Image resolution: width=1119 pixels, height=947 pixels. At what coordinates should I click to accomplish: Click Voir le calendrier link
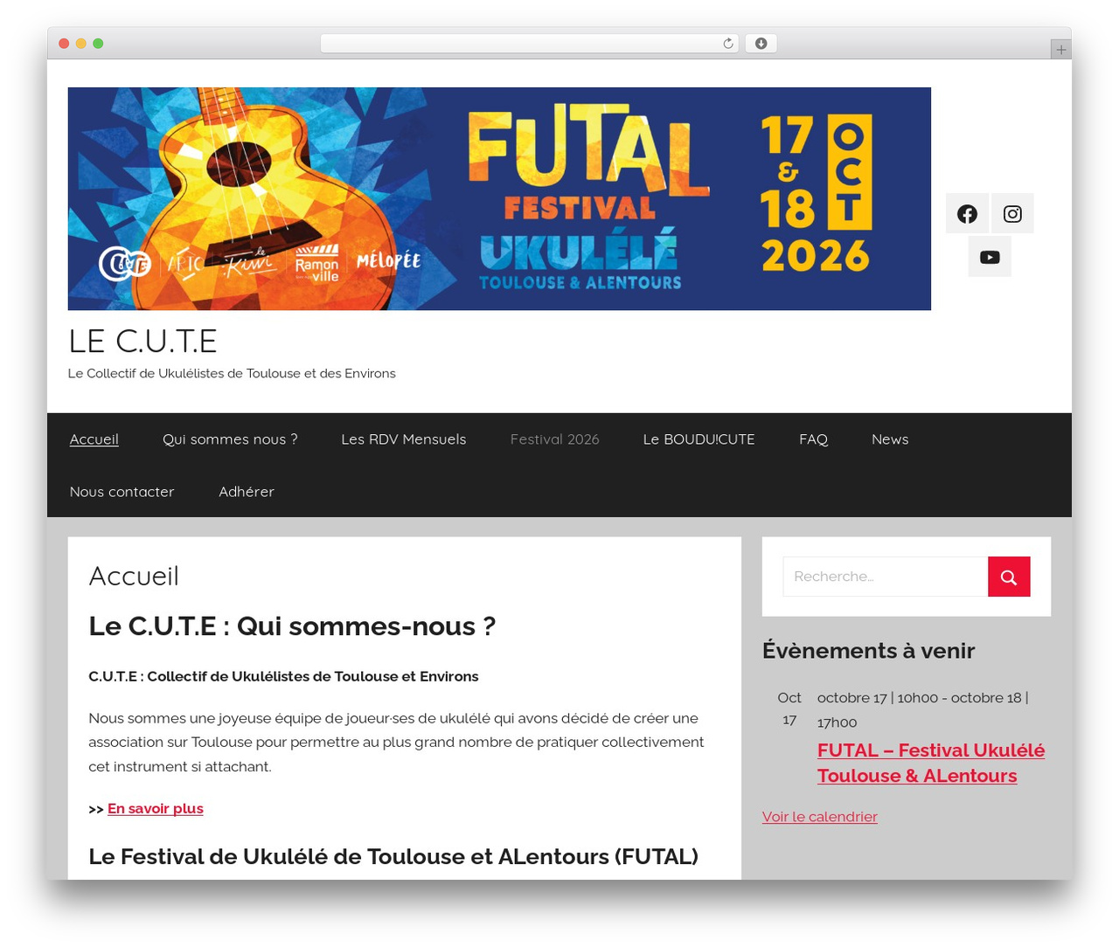pyautogui.click(x=819, y=817)
